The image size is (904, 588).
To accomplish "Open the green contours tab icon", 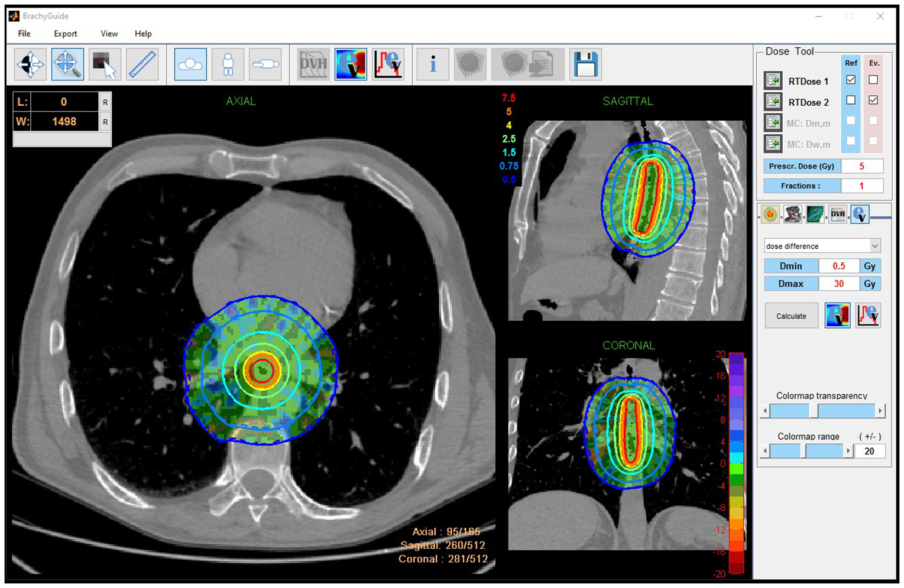I will click(815, 214).
